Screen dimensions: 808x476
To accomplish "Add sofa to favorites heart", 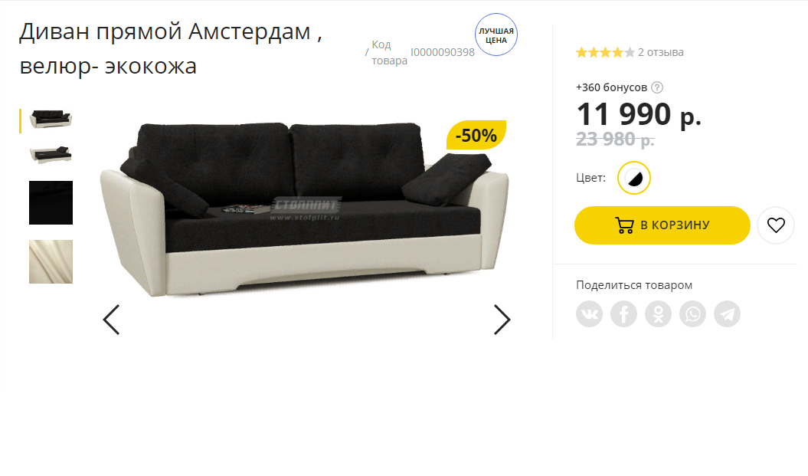I will (776, 225).
